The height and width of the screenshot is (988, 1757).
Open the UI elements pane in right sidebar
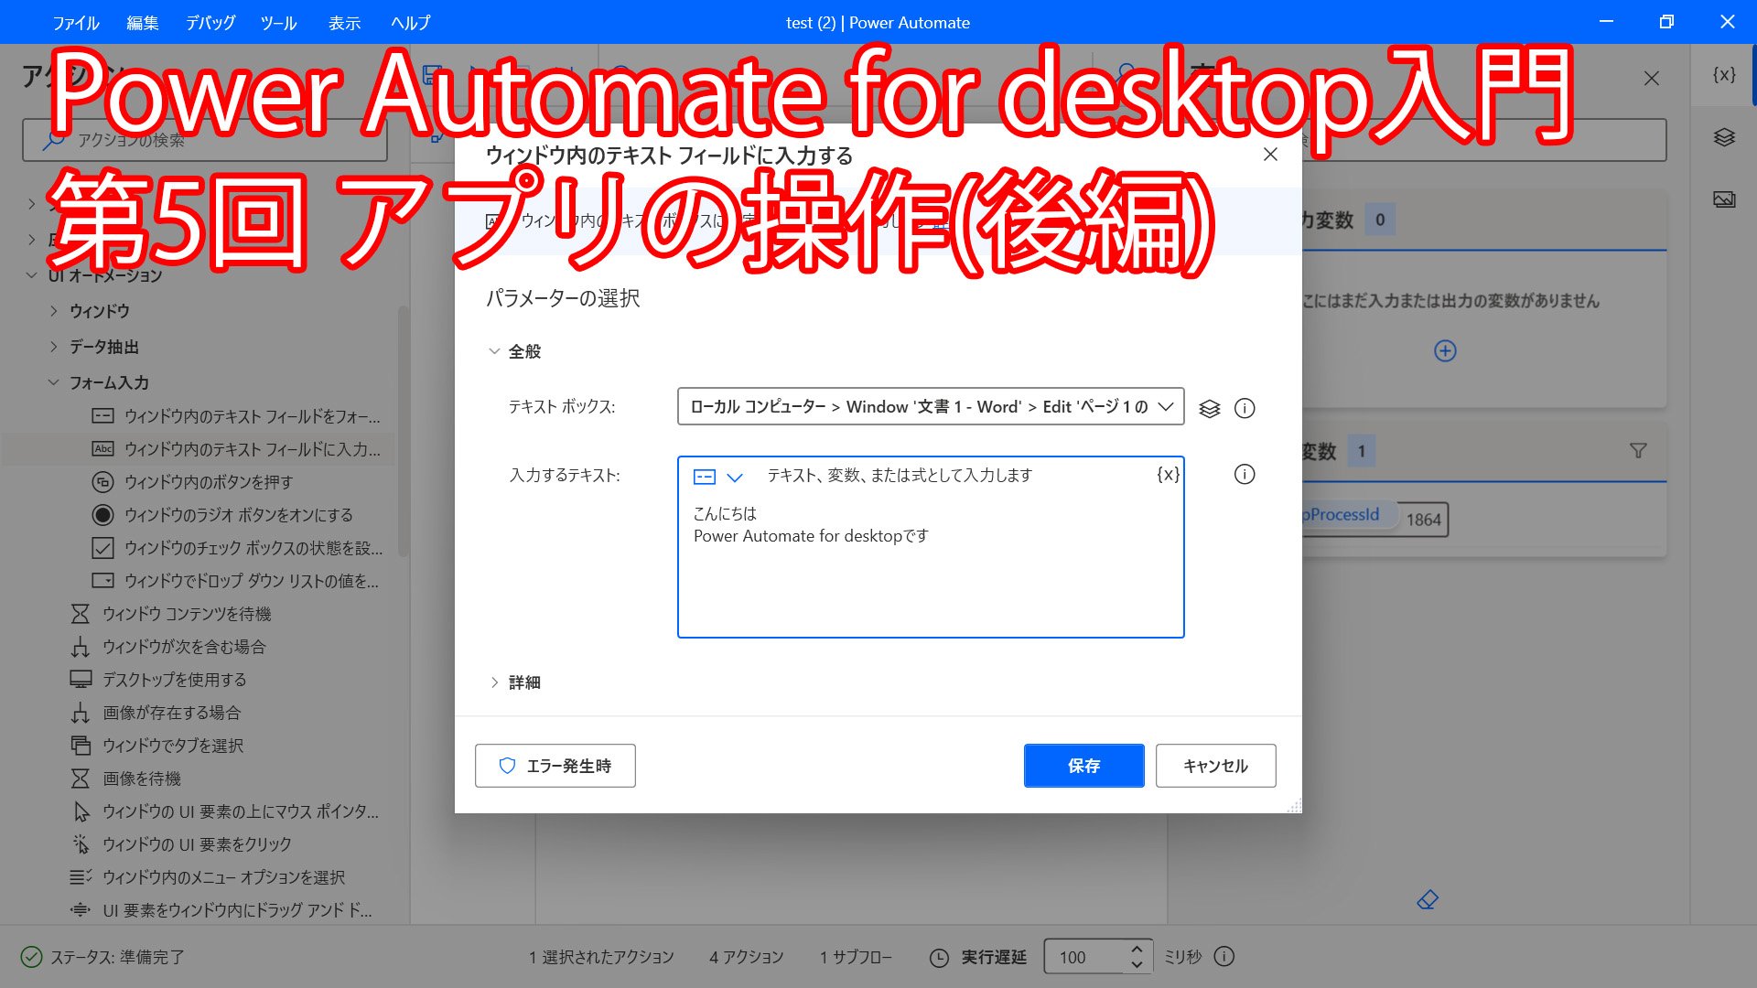[1724, 137]
